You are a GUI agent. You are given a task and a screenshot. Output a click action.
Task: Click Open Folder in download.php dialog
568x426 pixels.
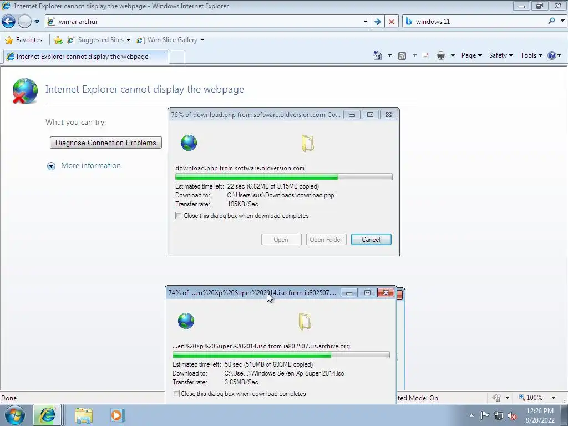pyautogui.click(x=326, y=240)
